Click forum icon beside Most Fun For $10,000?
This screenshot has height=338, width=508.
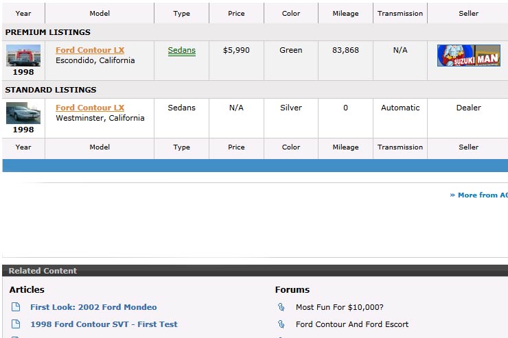click(x=281, y=307)
